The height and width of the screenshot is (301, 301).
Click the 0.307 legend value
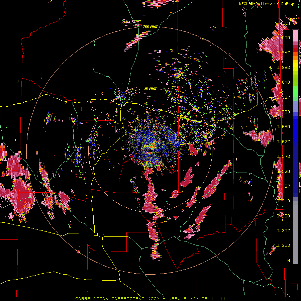pos(283,230)
